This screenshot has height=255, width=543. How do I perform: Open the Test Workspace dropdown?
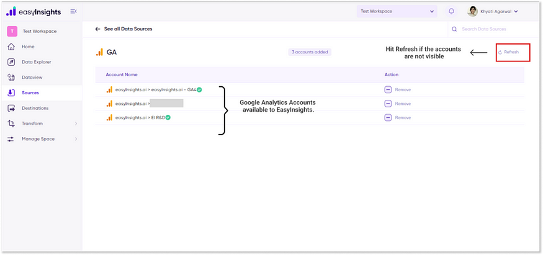[397, 11]
